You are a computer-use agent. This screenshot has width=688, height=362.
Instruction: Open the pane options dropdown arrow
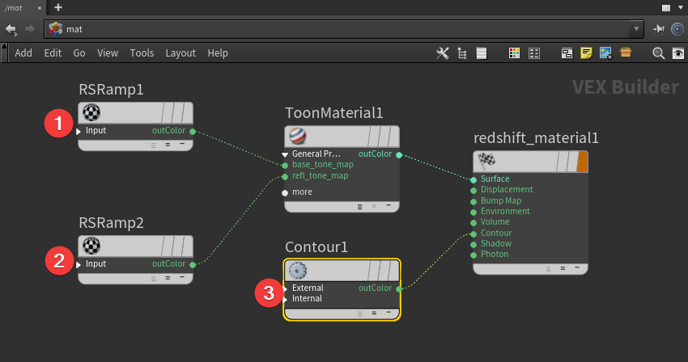681,7
